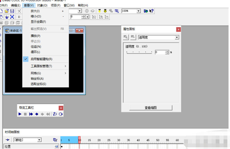230x149 pixels.
Task: Click the context help arrow icon
Action: (152, 11)
